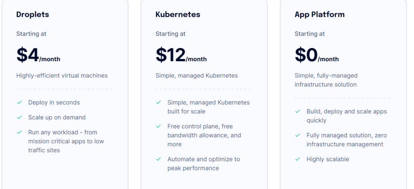Click checkmark beside Fully managed solution
The height and width of the screenshot is (189, 414).
point(298,135)
